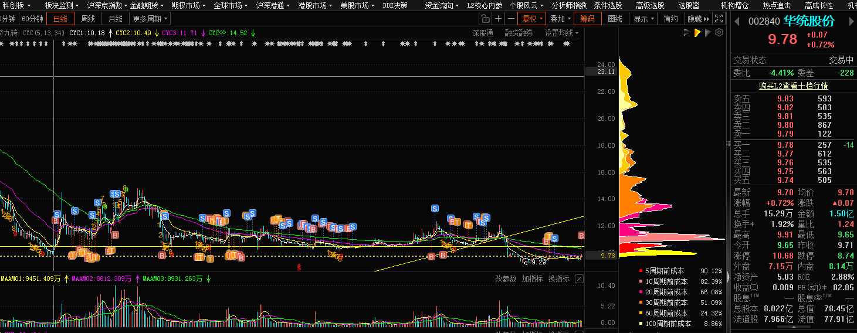Click red 5周期前成本 color swatch

pyautogui.click(x=641, y=271)
